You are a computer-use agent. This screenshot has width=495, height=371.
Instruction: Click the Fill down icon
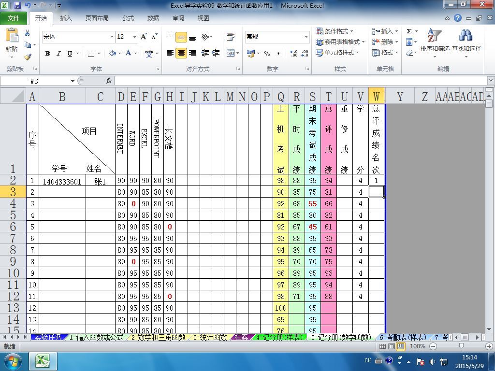coord(409,42)
